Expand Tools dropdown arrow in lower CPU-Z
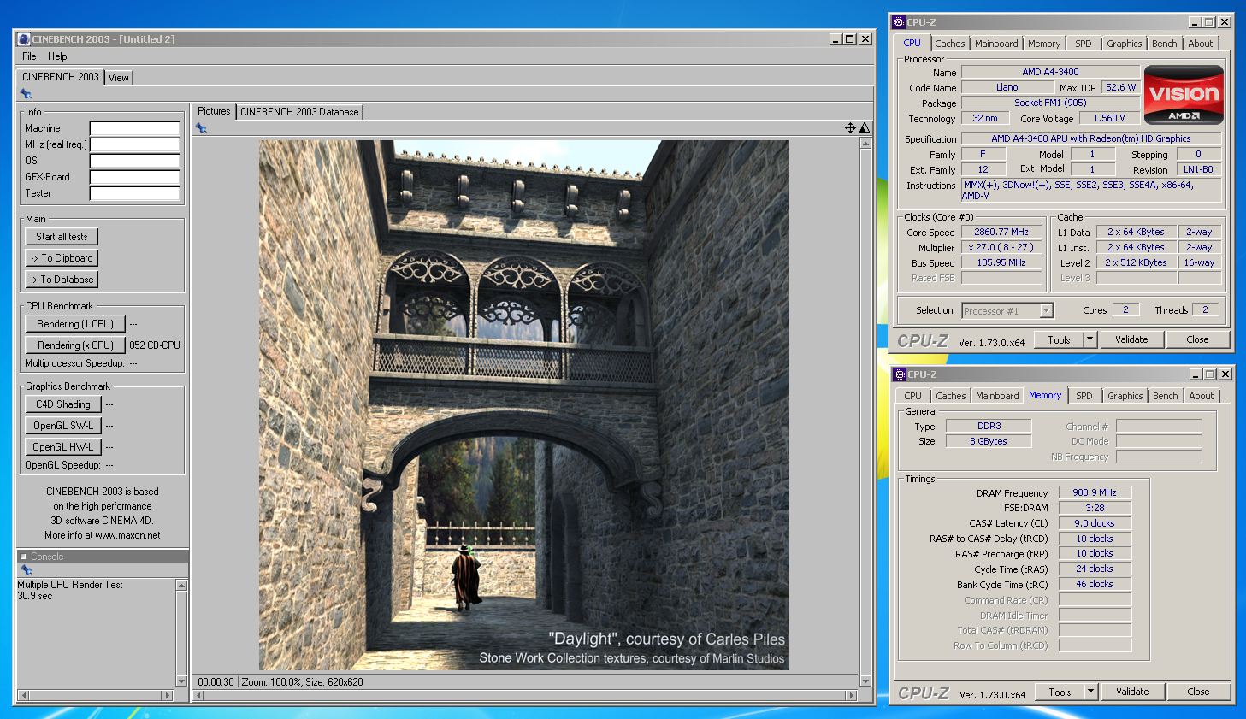This screenshot has width=1246, height=719. click(x=1090, y=692)
